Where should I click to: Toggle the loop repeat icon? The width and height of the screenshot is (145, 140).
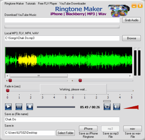(x=107, y=107)
